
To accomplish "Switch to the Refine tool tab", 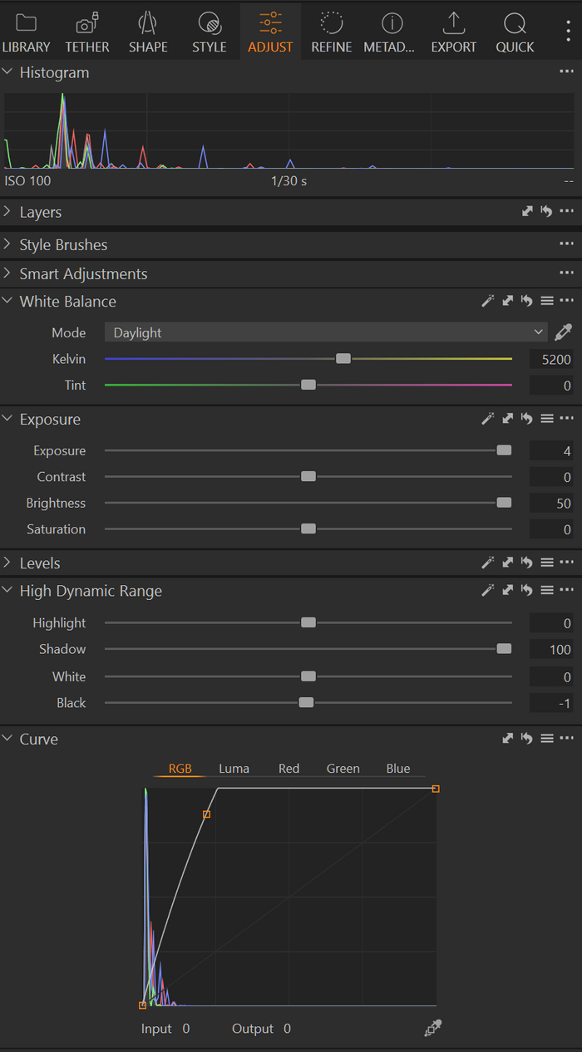I will (x=331, y=33).
